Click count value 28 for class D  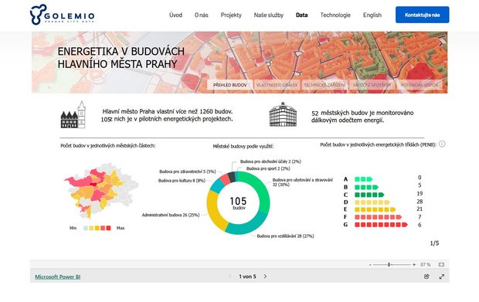420,202
